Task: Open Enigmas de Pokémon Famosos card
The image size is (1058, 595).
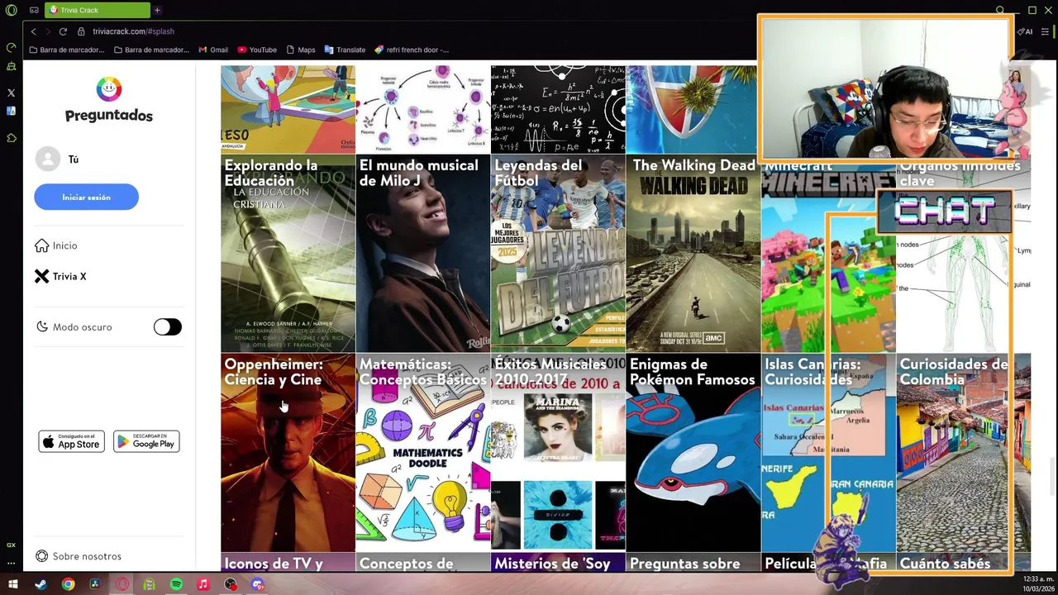Action: click(693, 453)
